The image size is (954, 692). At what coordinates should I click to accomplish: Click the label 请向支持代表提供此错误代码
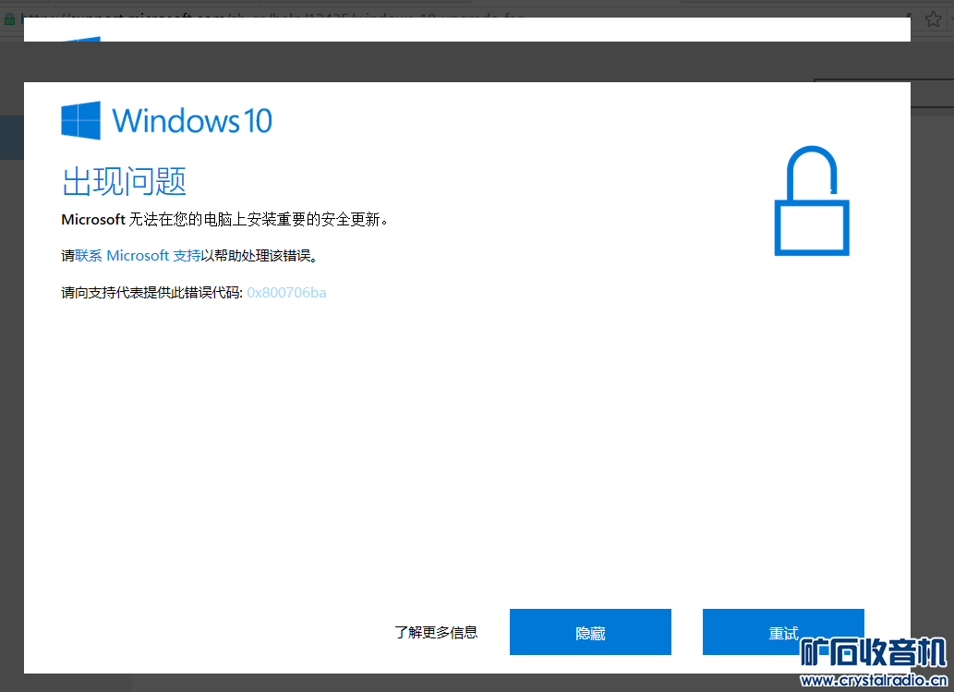(x=151, y=293)
